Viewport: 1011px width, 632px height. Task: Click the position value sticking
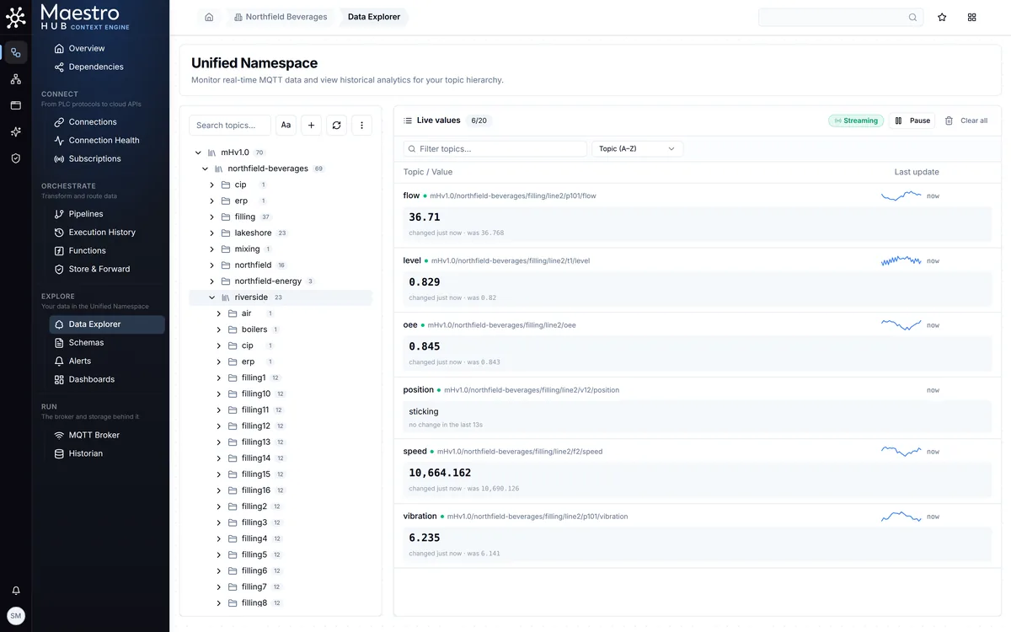click(424, 411)
